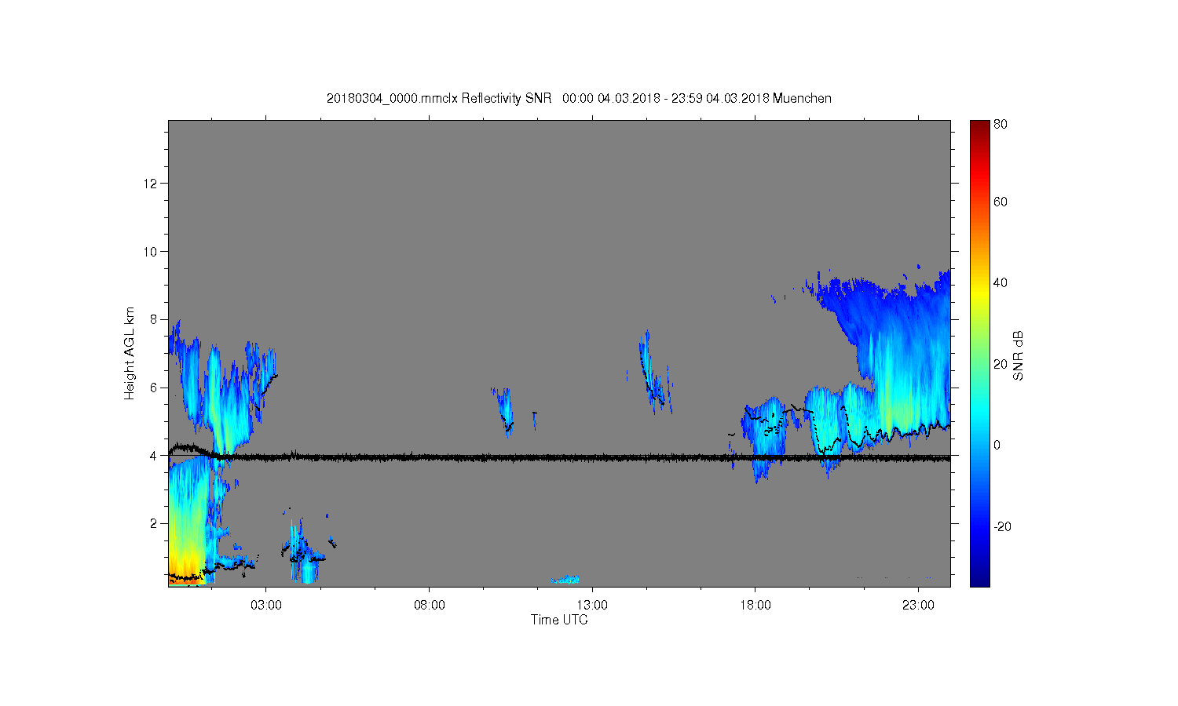Click the colorbar value 20

tap(1001, 364)
